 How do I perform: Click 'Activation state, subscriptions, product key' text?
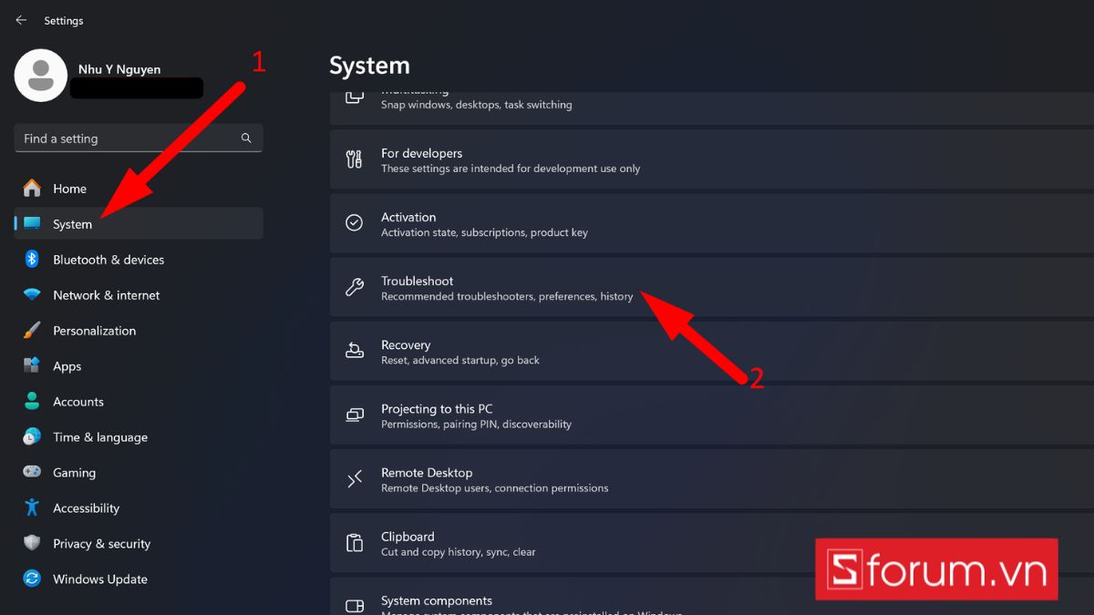click(484, 232)
